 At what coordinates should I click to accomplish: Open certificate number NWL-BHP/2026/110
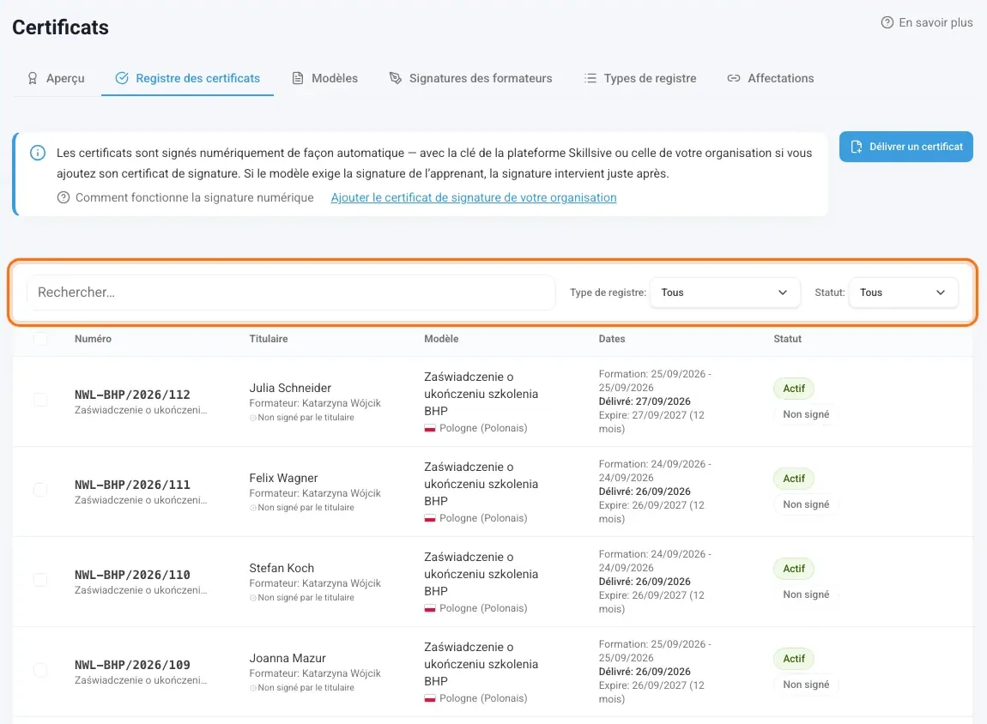(x=132, y=575)
